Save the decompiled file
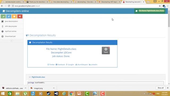Image resolution: width=170 pixels, height=96 pixels. (106, 50)
